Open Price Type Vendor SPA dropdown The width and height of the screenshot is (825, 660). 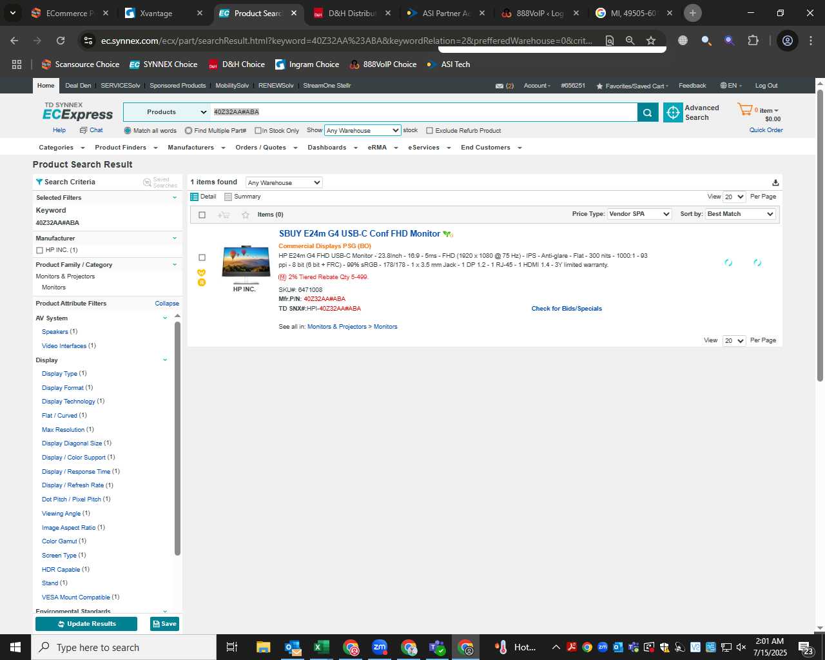(x=639, y=214)
